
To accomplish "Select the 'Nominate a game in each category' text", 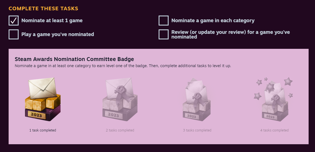I will point(213,21).
